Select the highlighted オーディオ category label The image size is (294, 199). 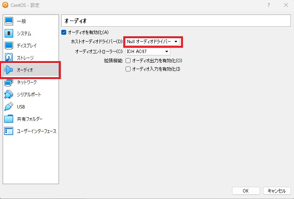[25, 70]
